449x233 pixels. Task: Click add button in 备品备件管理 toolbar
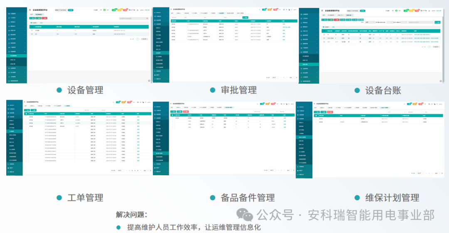173,112
